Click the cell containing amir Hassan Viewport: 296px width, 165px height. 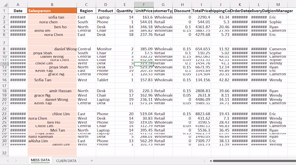(52, 91)
